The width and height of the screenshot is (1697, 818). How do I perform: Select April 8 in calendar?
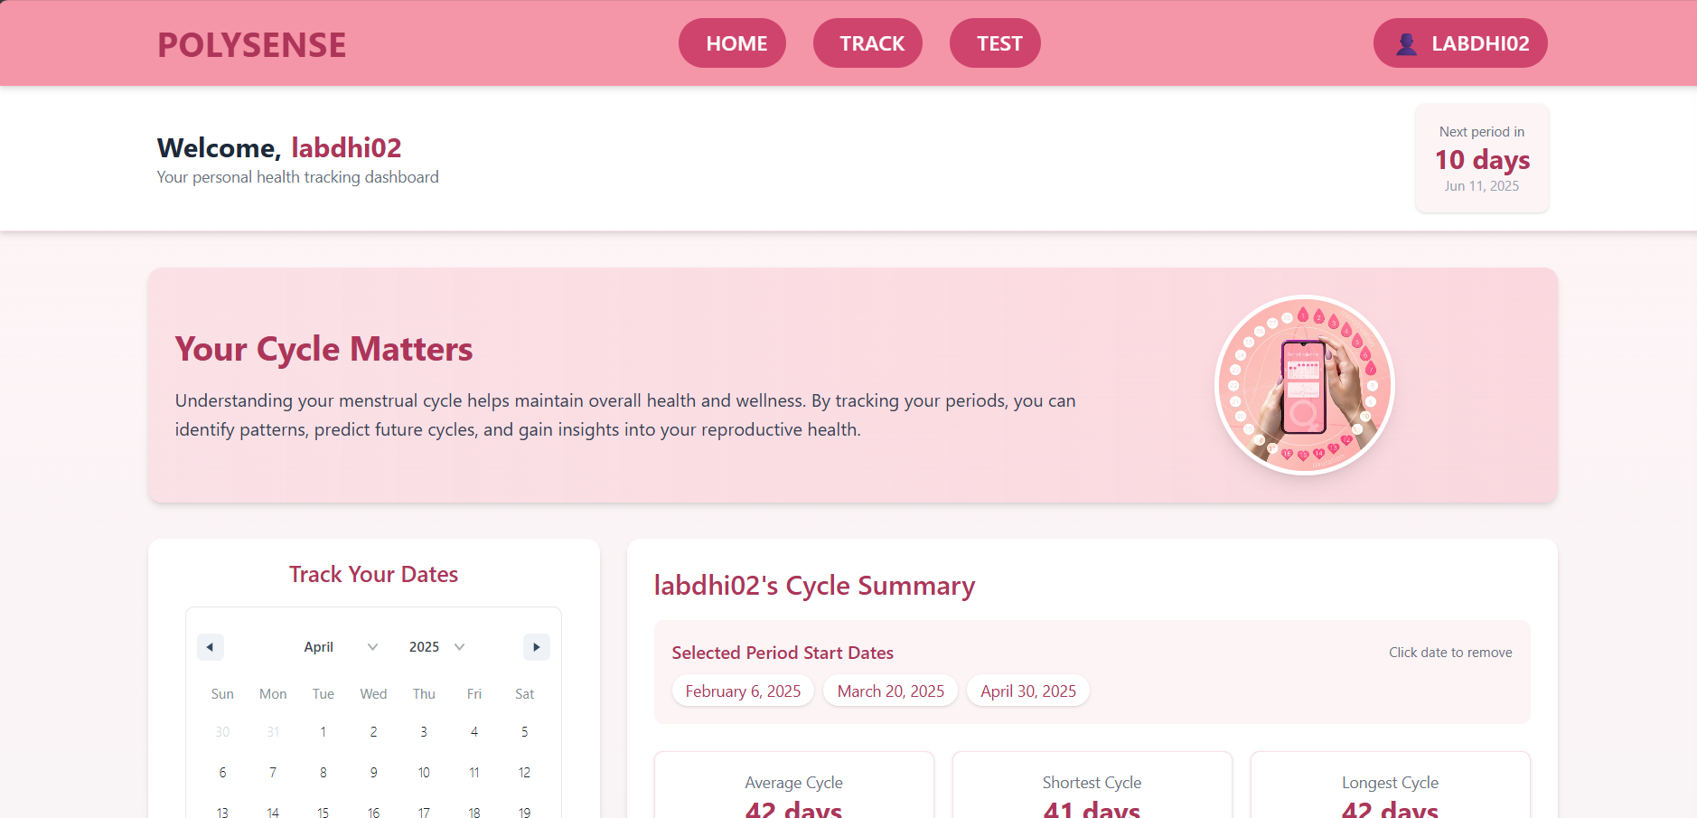point(323,773)
